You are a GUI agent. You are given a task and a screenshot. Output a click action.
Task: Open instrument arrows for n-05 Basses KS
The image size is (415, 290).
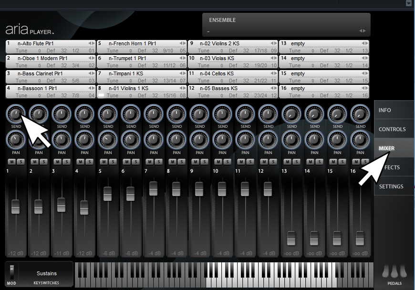point(274,88)
